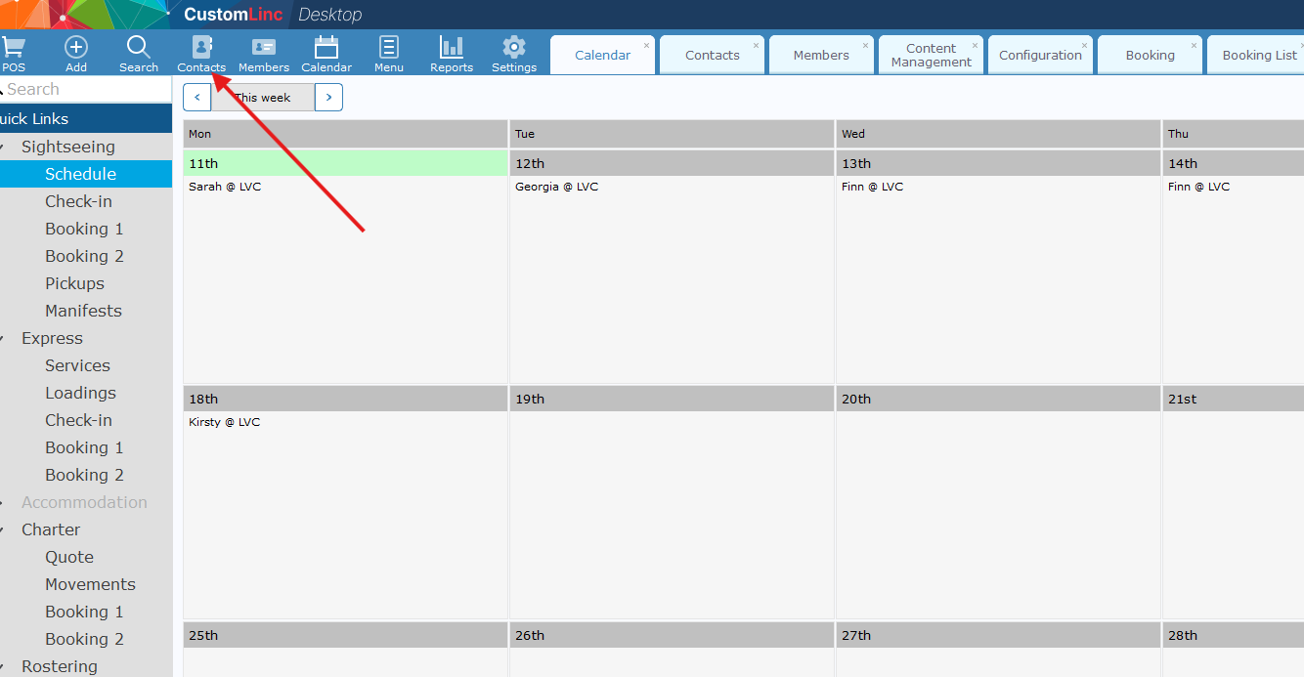Switch to the Content Management tab
1304x677 pixels.
931,56
